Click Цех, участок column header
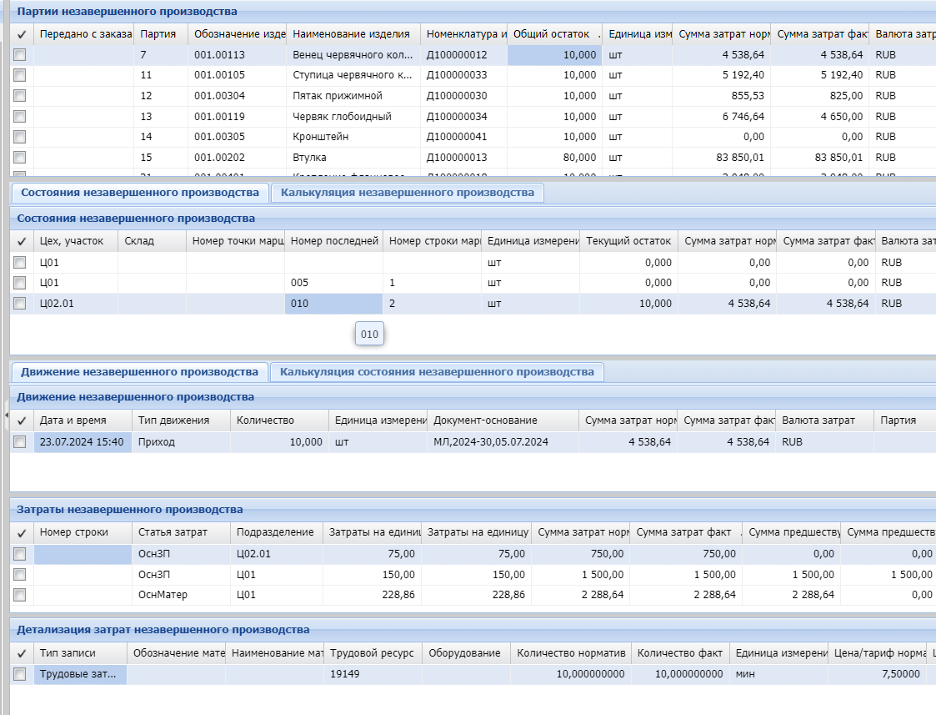Image resolution: width=936 pixels, height=715 pixels. coord(72,241)
